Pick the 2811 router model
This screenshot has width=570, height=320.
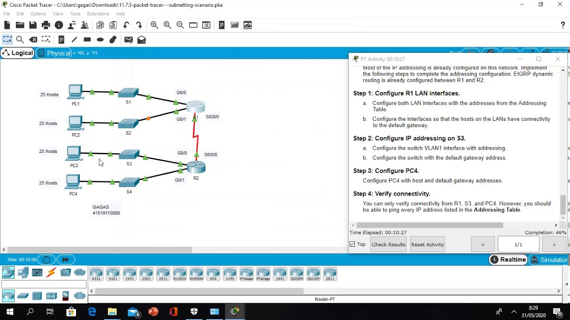[330, 274]
